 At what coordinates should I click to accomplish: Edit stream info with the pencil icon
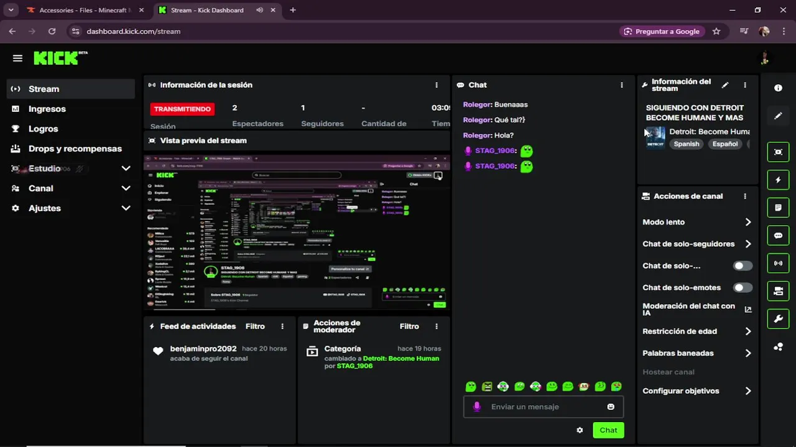click(x=725, y=85)
